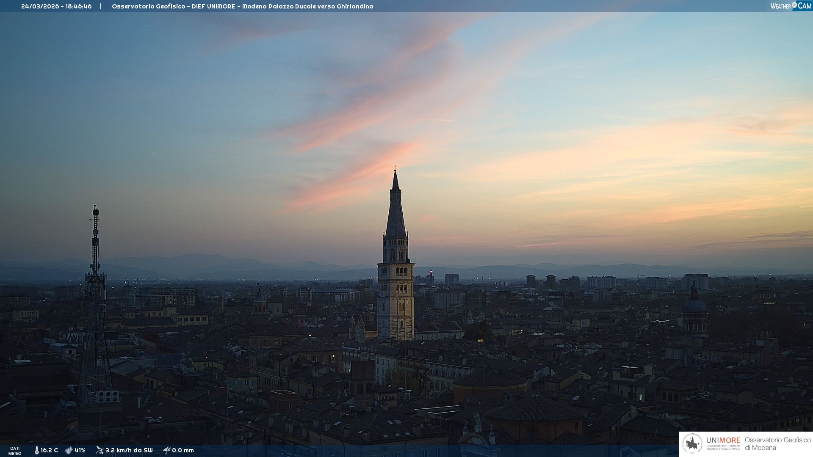Viewport: 813px width, 457px height.
Task: Click the Osservatorio Geofisico di Modena text
Action: pos(777,443)
